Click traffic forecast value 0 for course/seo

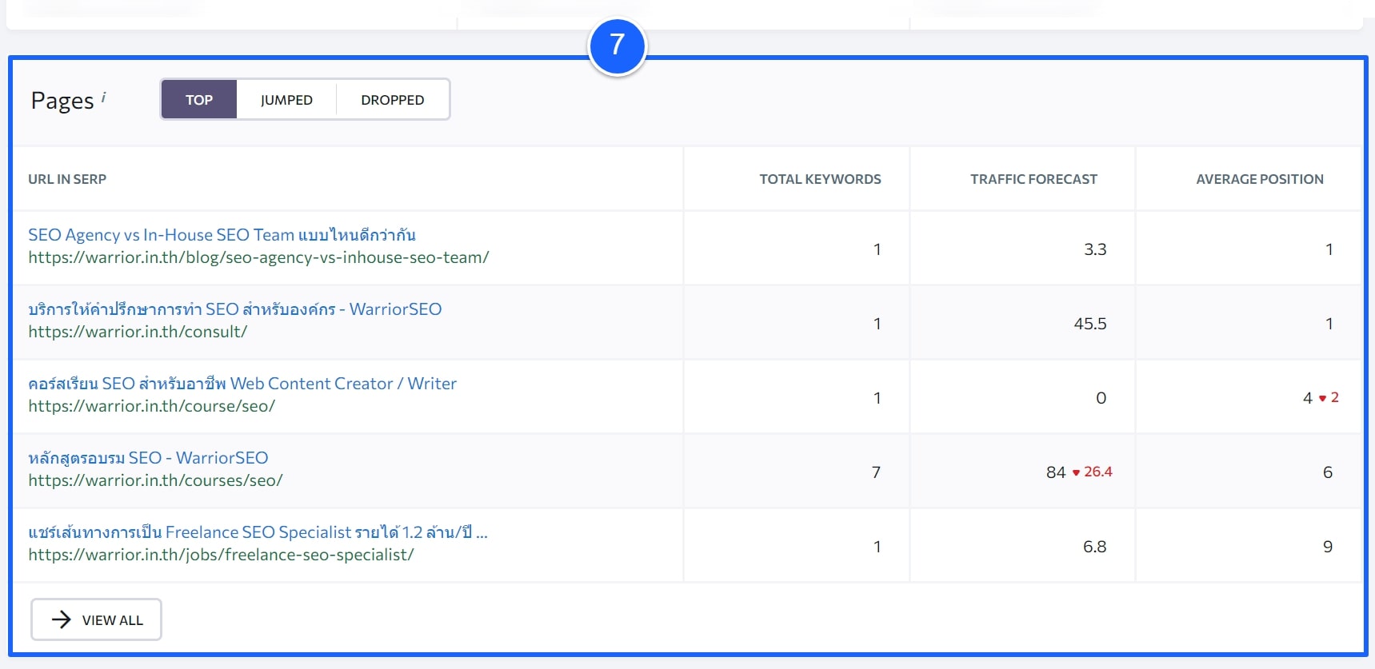click(1101, 398)
